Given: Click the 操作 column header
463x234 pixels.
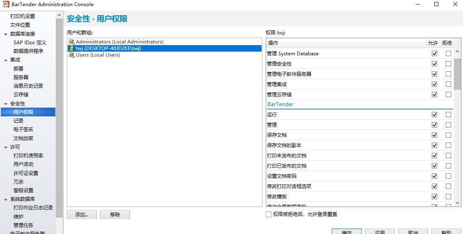Looking at the screenshot, I should 346,43.
